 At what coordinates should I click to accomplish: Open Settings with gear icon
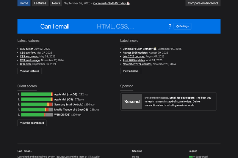182,26
